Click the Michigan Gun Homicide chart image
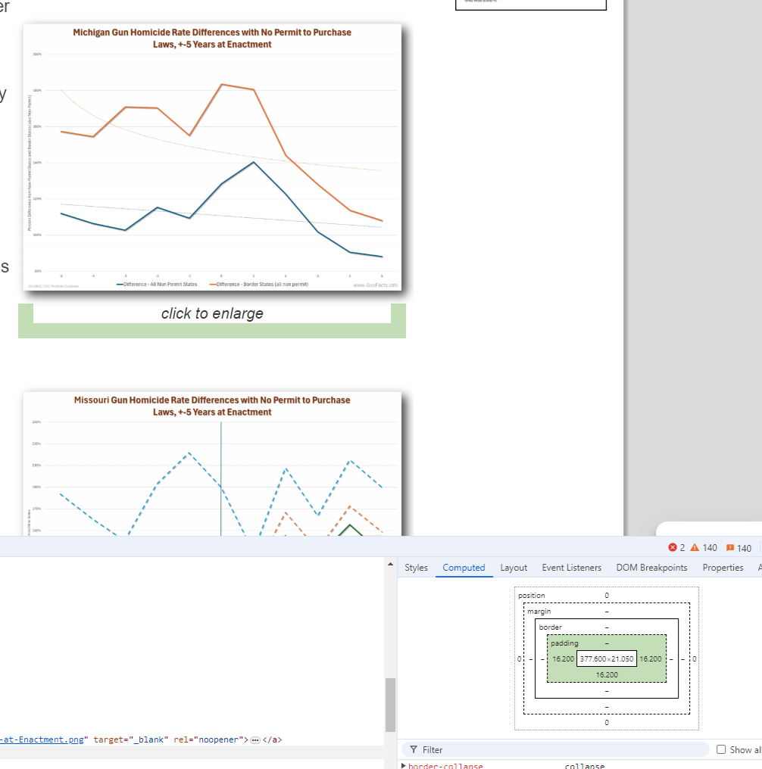 pyautogui.click(x=212, y=157)
